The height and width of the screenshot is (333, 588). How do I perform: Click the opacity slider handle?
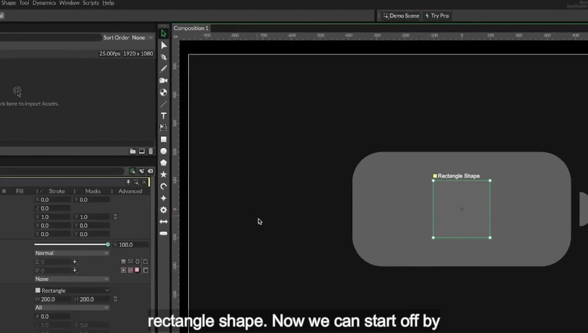108,244
